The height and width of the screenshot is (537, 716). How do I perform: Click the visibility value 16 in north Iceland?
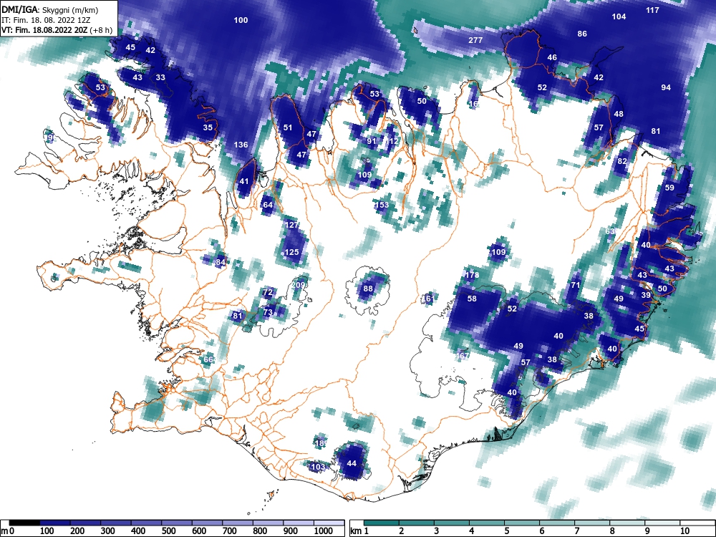[474, 104]
